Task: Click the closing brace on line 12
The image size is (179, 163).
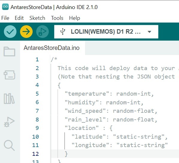Action: (x=66, y=154)
